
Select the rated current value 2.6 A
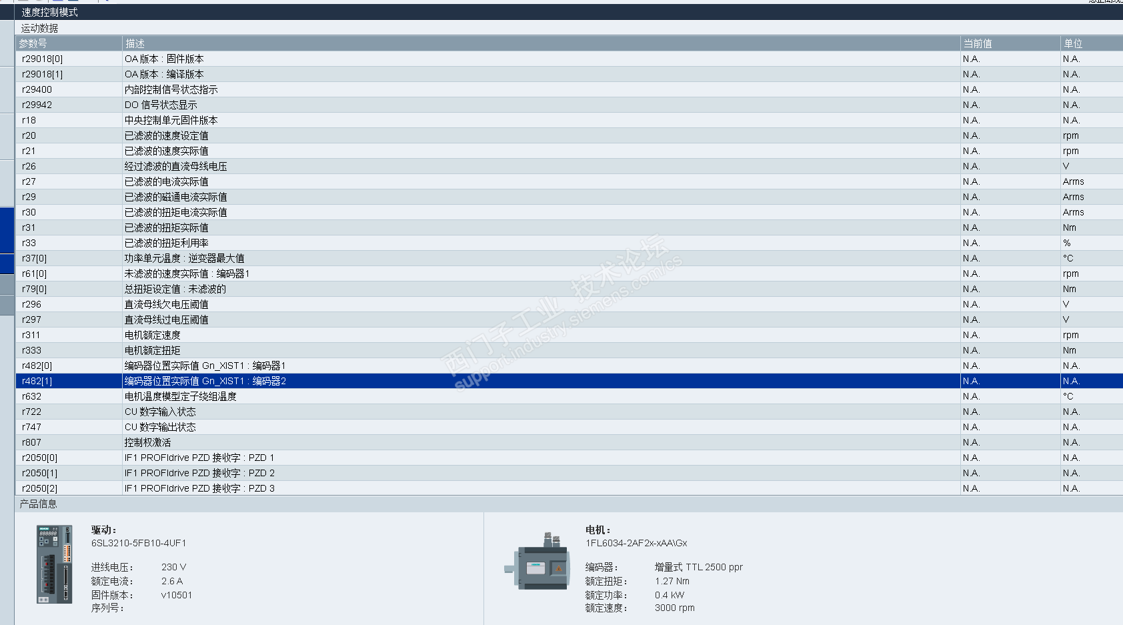tap(172, 581)
